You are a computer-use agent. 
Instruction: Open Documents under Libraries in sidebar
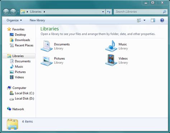(23, 61)
